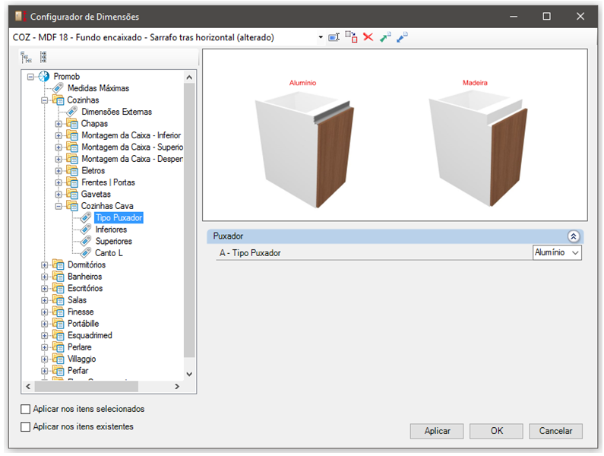This screenshot has height=456, width=604.
Task: Click the Cozinhas Cava folder icon
Action: click(x=72, y=206)
